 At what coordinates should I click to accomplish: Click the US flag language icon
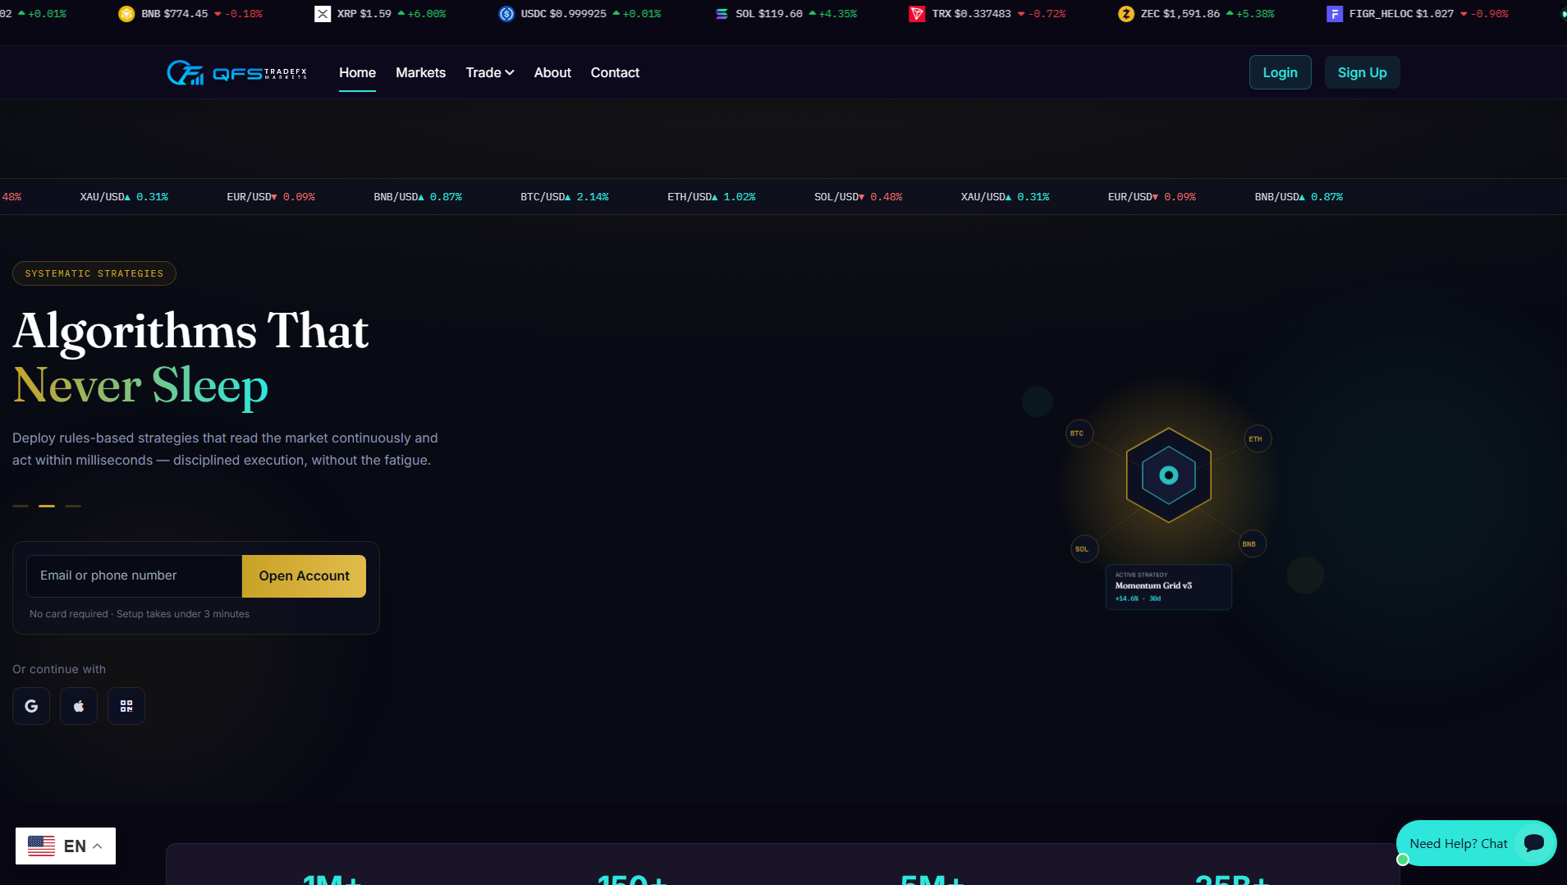pos(41,846)
